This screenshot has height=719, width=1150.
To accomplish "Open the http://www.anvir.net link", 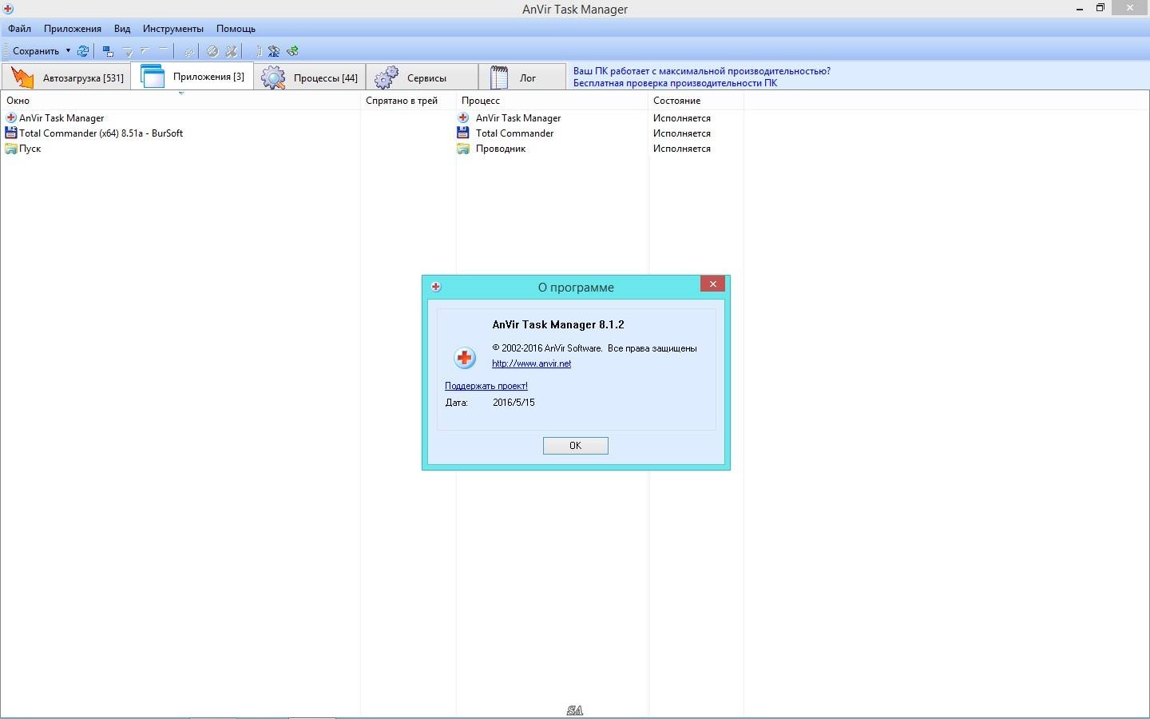I will 531,363.
